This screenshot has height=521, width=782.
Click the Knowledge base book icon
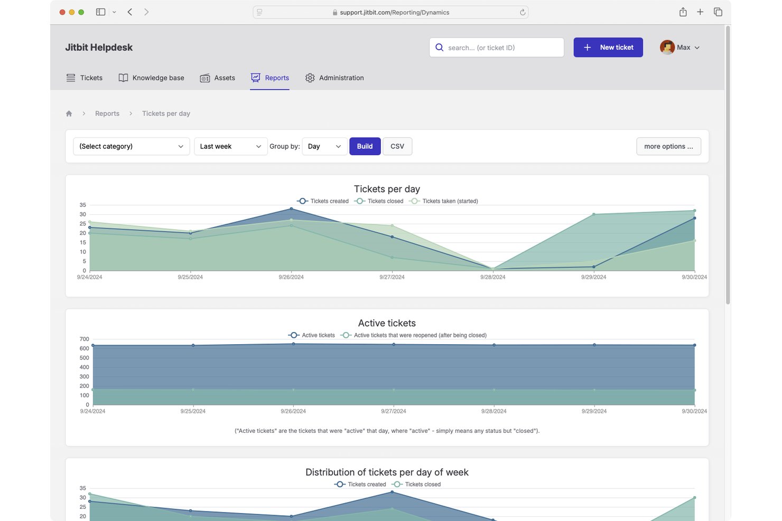pyautogui.click(x=123, y=78)
